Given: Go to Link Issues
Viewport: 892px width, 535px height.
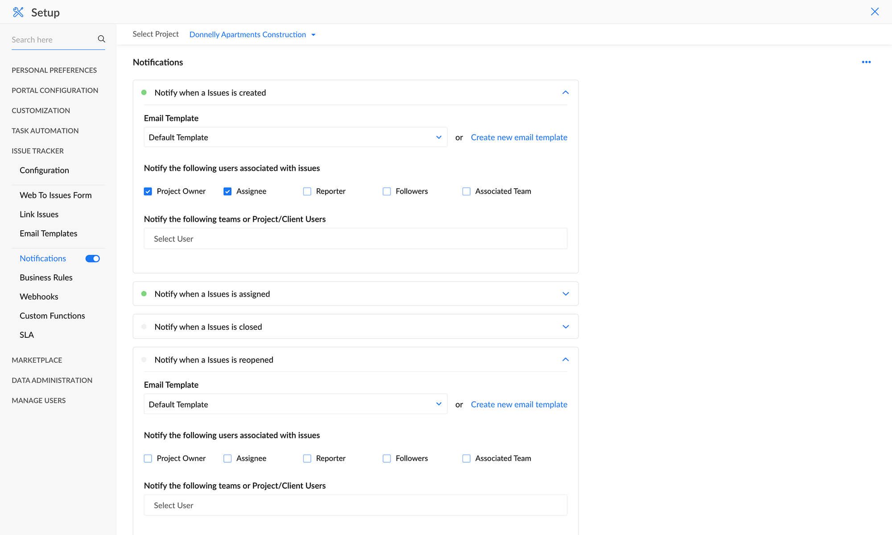Looking at the screenshot, I should pyautogui.click(x=39, y=214).
